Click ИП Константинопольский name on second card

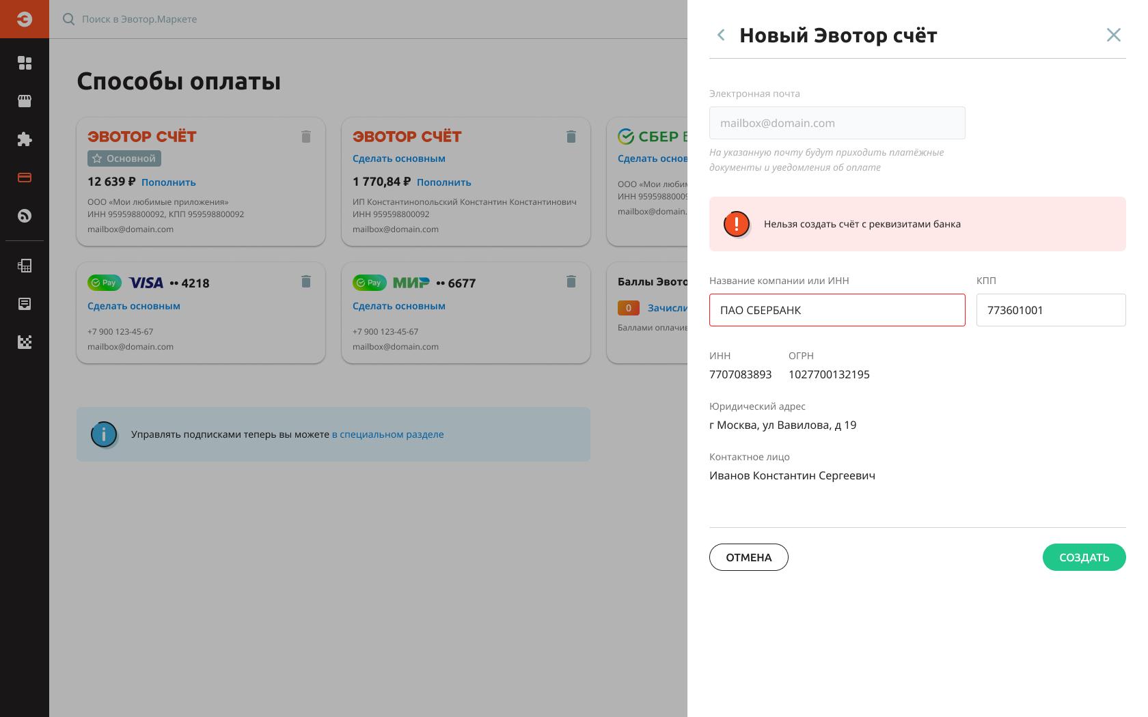click(x=465, y=202)
